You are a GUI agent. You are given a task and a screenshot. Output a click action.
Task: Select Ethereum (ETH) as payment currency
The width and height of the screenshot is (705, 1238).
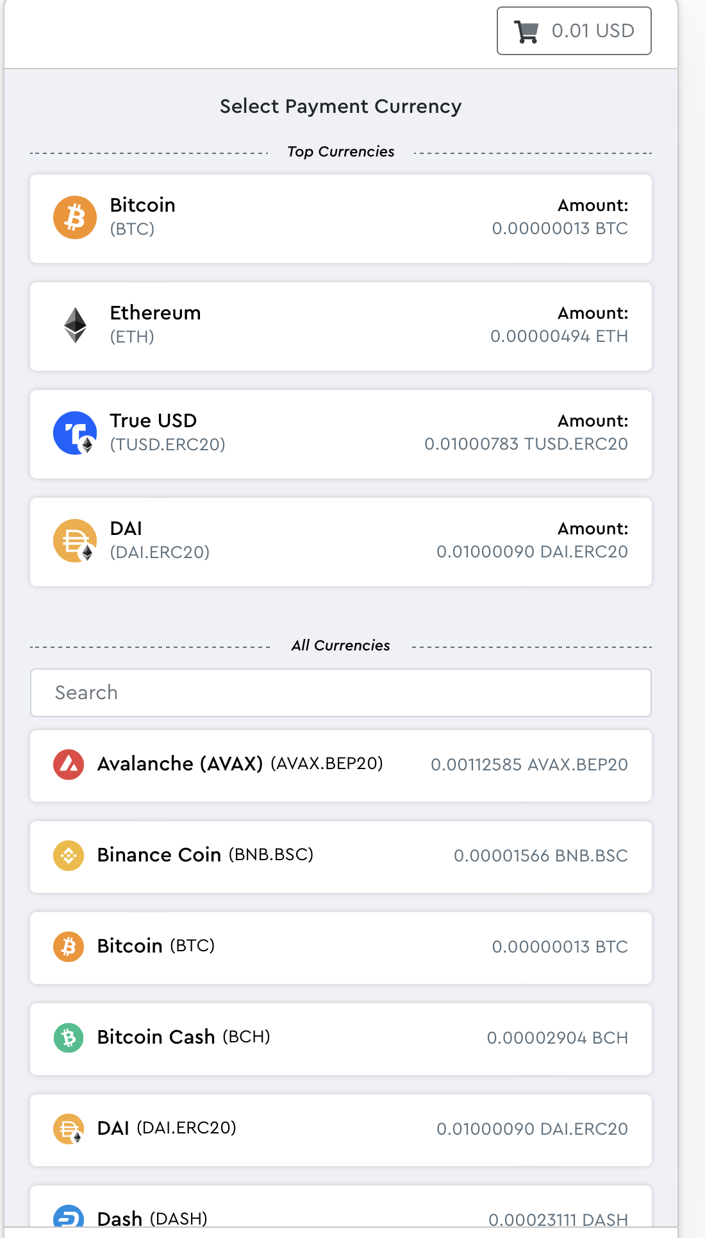[341, 326]
